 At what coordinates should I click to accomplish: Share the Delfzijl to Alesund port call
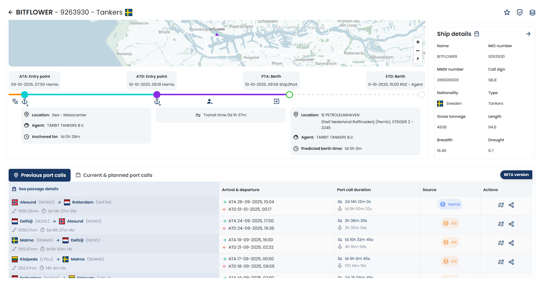coord(511,224)
